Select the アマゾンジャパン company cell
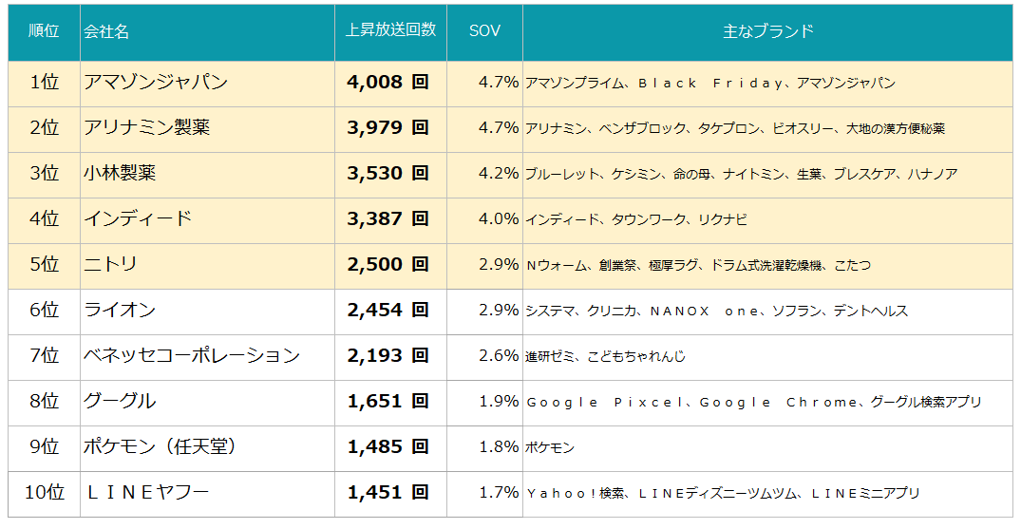Image resolution: width=1021 pixels, height=529 pixels. [x=156, y=83]
